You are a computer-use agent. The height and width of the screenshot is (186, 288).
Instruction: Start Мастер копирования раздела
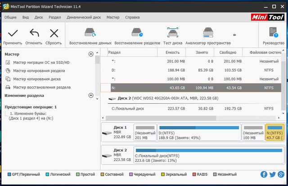coord(35,71)
